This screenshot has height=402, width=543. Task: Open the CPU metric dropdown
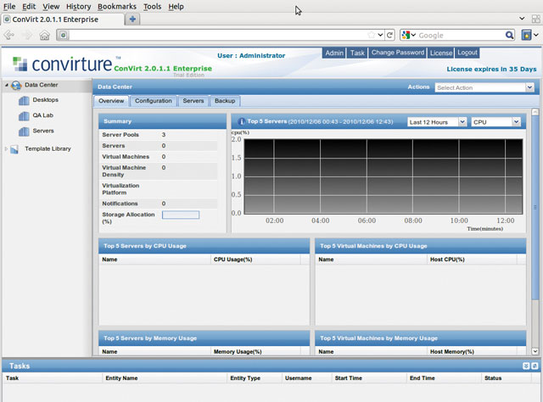click(517, 122)
